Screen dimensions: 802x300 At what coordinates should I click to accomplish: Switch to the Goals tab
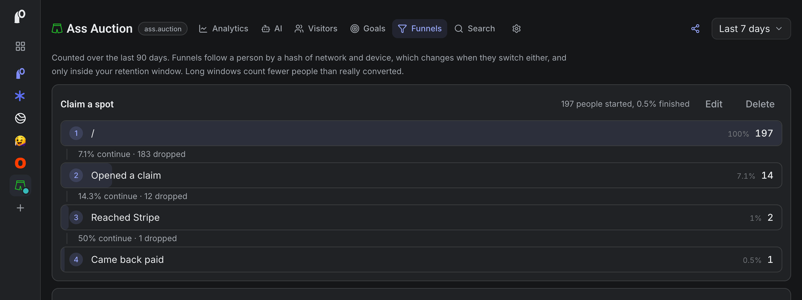pos(368,29)
